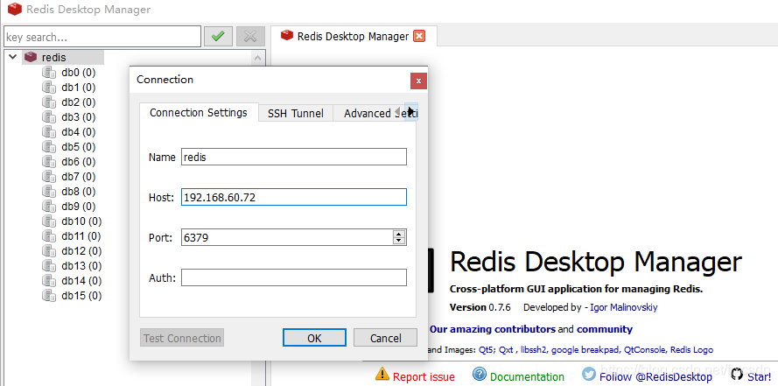Open Igor Malinovskiy developer link
This screenshot has height=386, width=778.
click(624, 307)
